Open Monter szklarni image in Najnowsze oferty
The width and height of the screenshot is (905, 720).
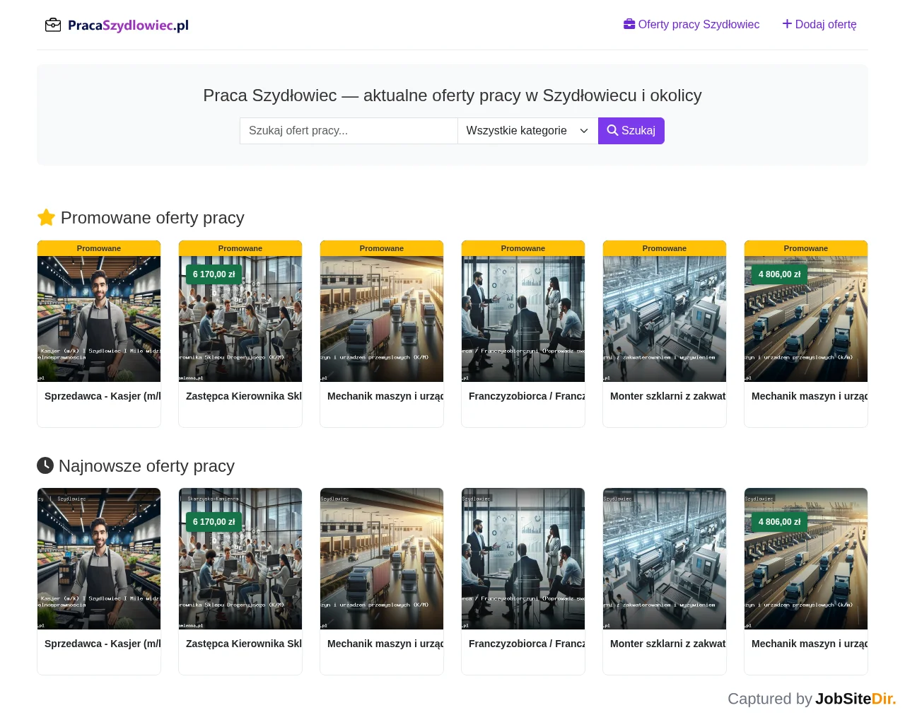(665, 559)
